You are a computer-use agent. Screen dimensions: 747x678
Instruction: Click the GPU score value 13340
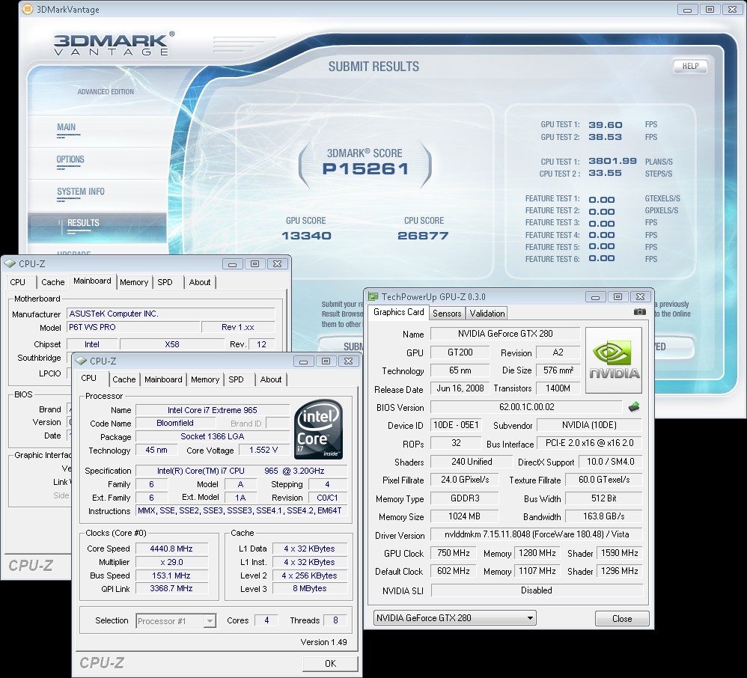click(x=306, y=236)
